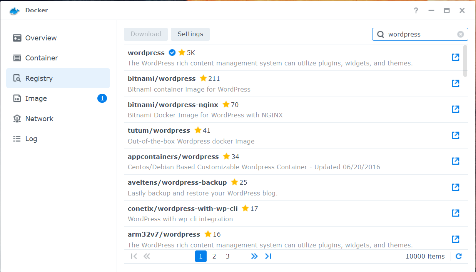Click the 41 star count for tutum/wordpress
This screenshot has height=272, width=476.
(x=207, y=130)
